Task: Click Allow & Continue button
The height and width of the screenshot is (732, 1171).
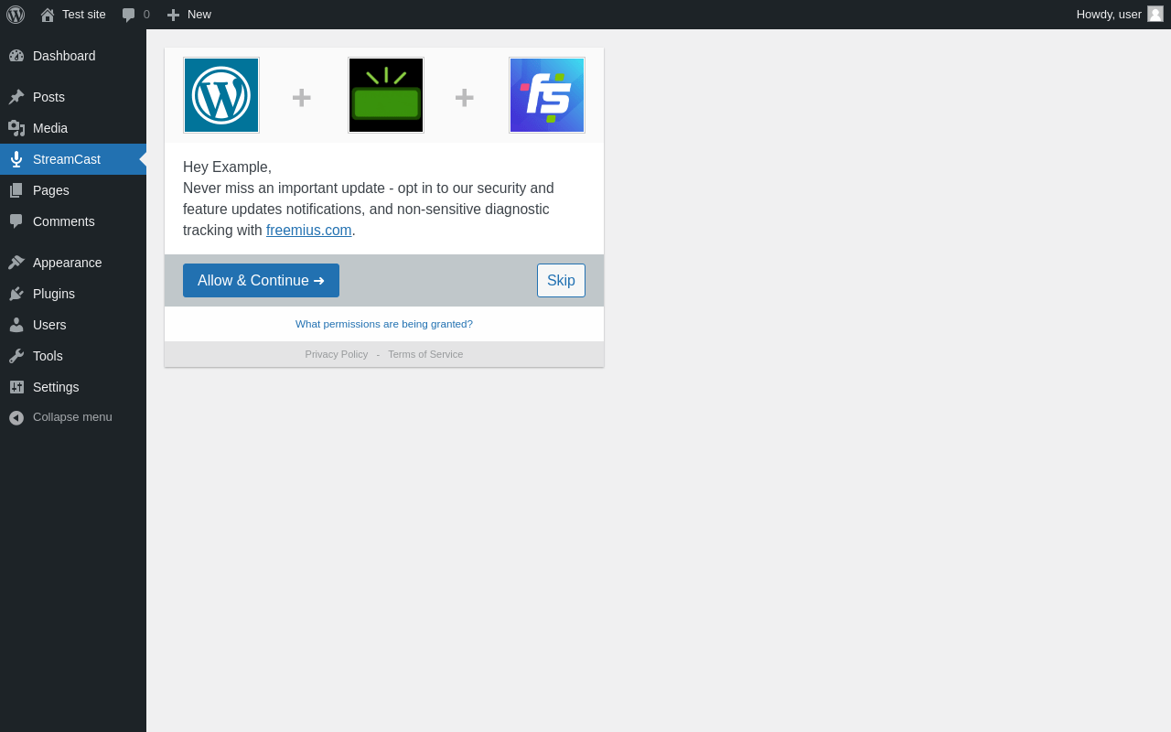Action: click(261, 280)
